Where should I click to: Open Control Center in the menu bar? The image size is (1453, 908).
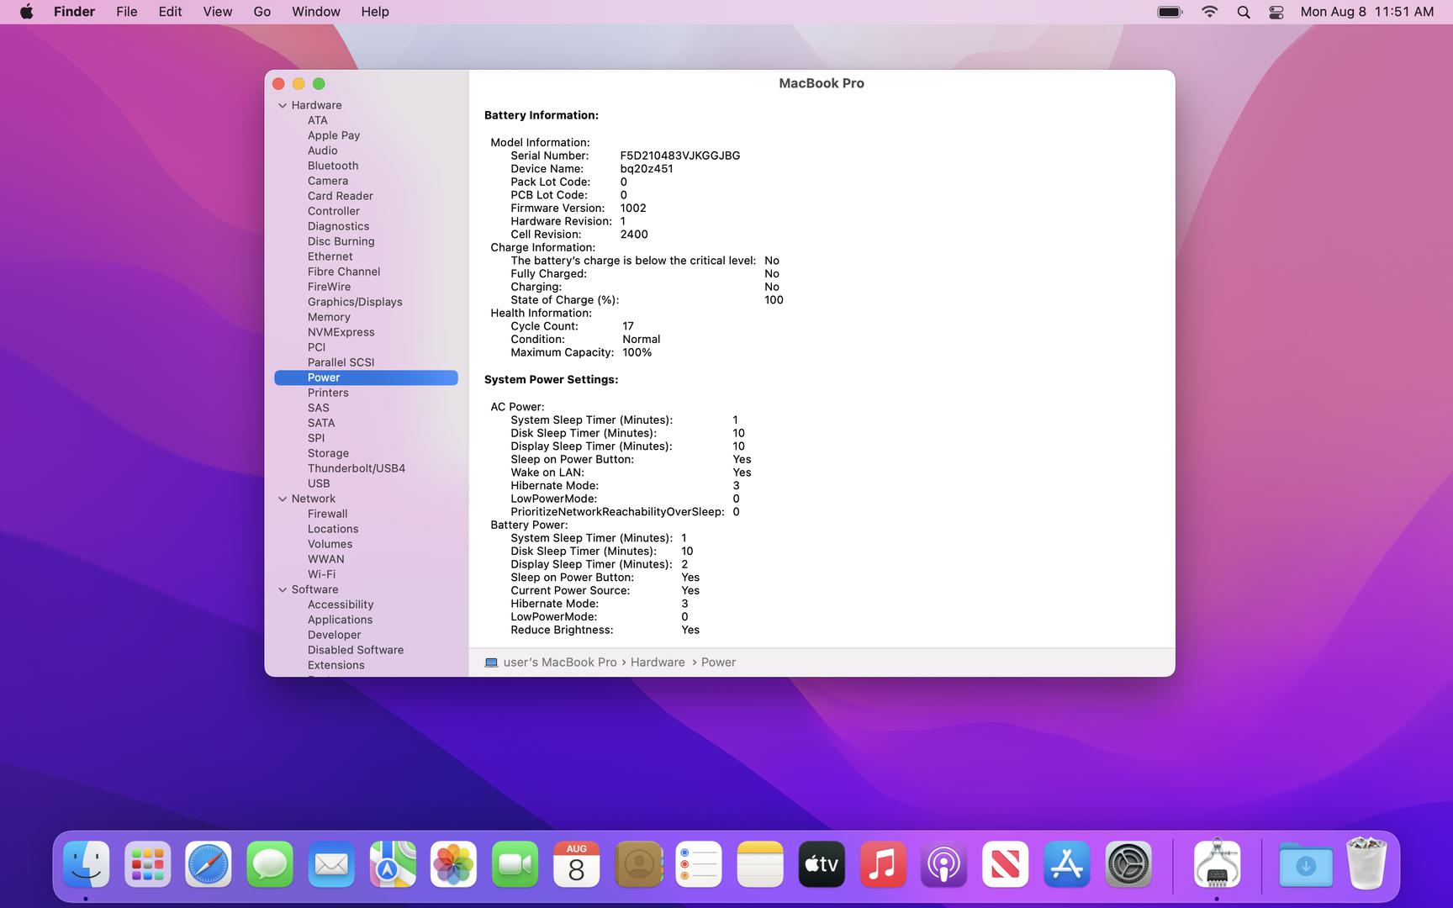click(x=1276, y=12)
